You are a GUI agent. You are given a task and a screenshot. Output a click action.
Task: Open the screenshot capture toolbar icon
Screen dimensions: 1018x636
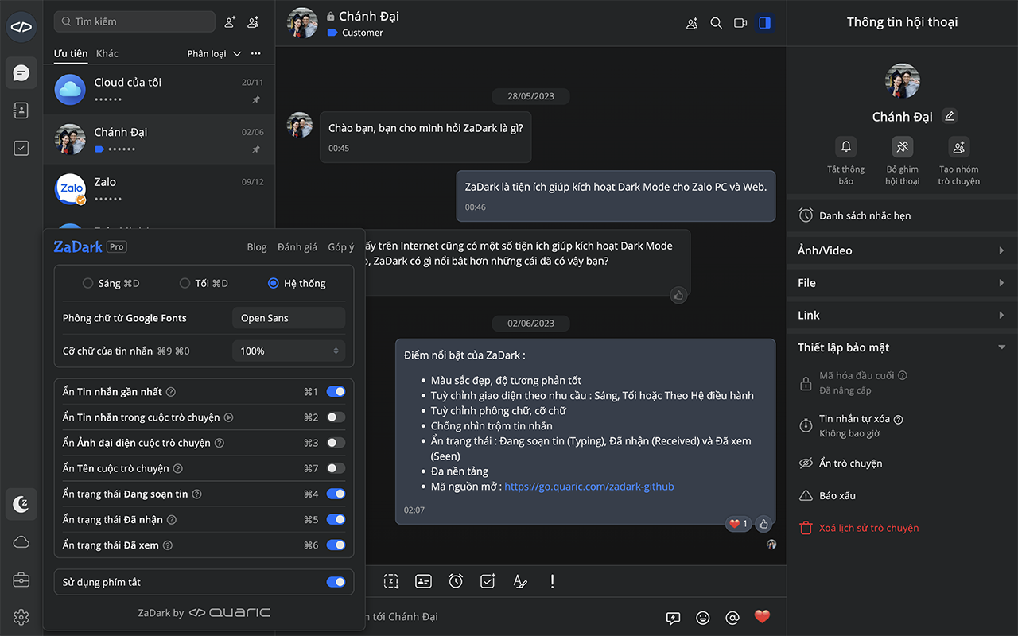click(390, 581)
